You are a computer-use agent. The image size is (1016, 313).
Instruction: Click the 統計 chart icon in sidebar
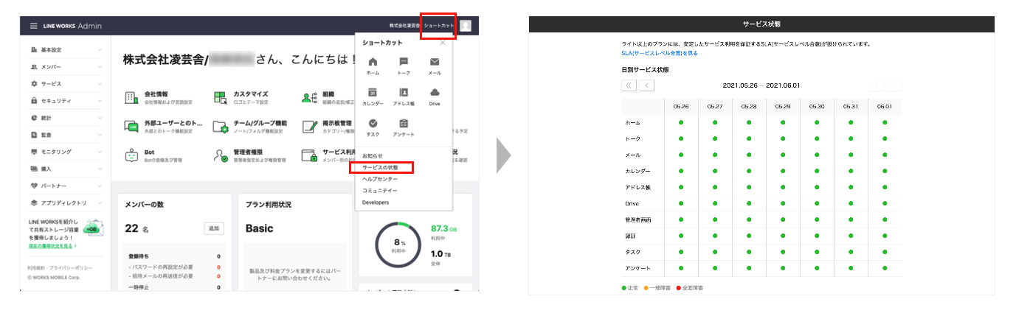(34, 117)
